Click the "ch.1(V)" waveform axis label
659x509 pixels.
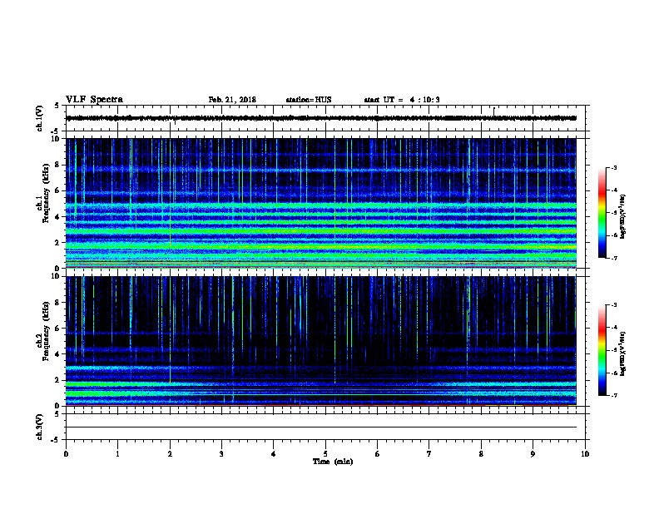39,118
